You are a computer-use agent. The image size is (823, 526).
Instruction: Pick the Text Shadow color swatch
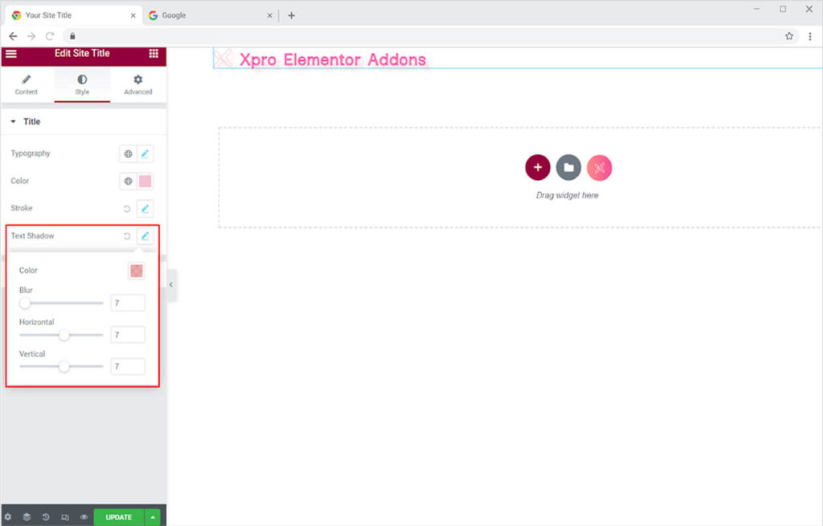click(x=137, y=271)
